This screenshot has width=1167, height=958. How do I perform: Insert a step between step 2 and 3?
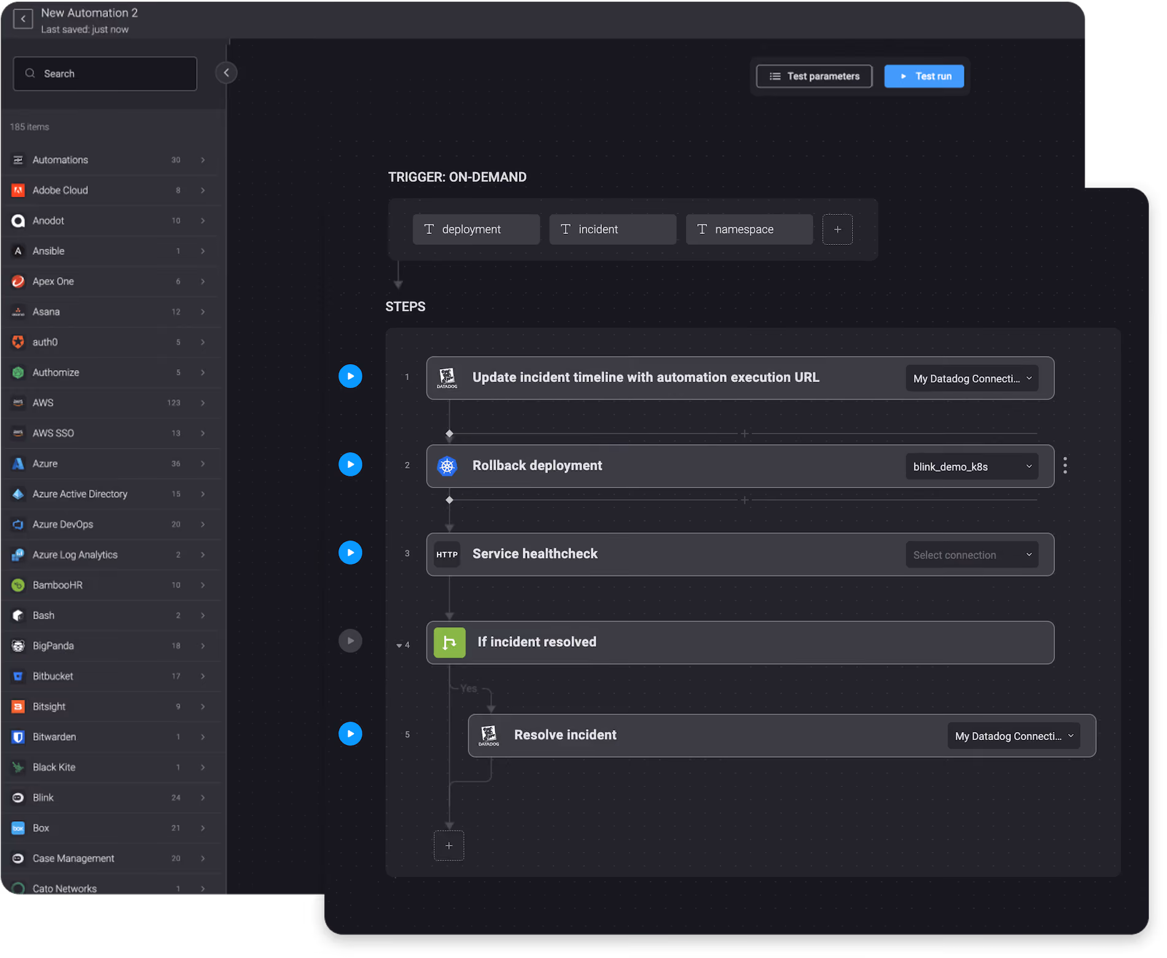tap(744, 500)
